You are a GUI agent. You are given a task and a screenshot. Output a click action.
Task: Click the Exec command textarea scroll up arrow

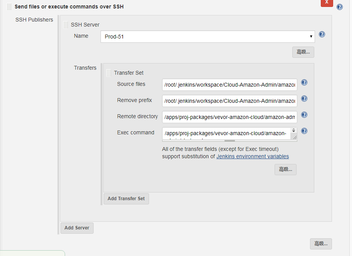pyautogui.click(x=294, y=130)
